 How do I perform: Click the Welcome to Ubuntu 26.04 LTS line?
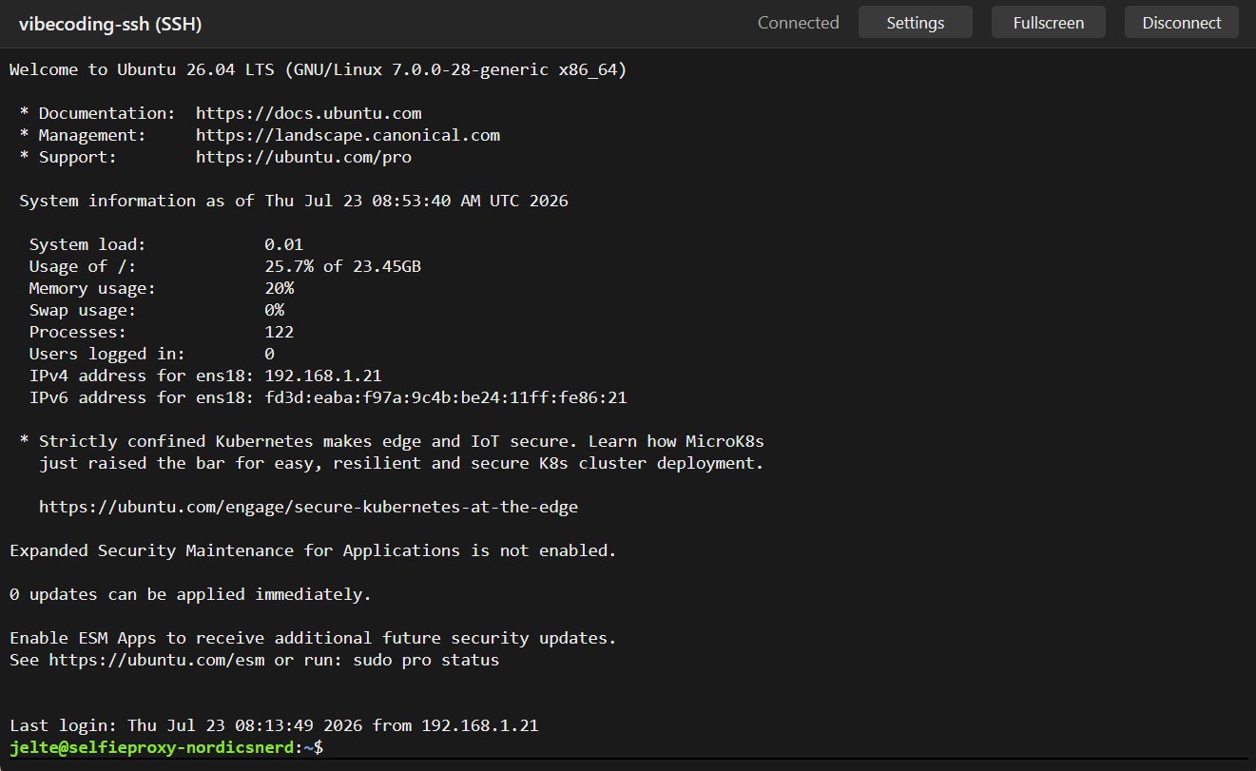click(x=318, y=69)
